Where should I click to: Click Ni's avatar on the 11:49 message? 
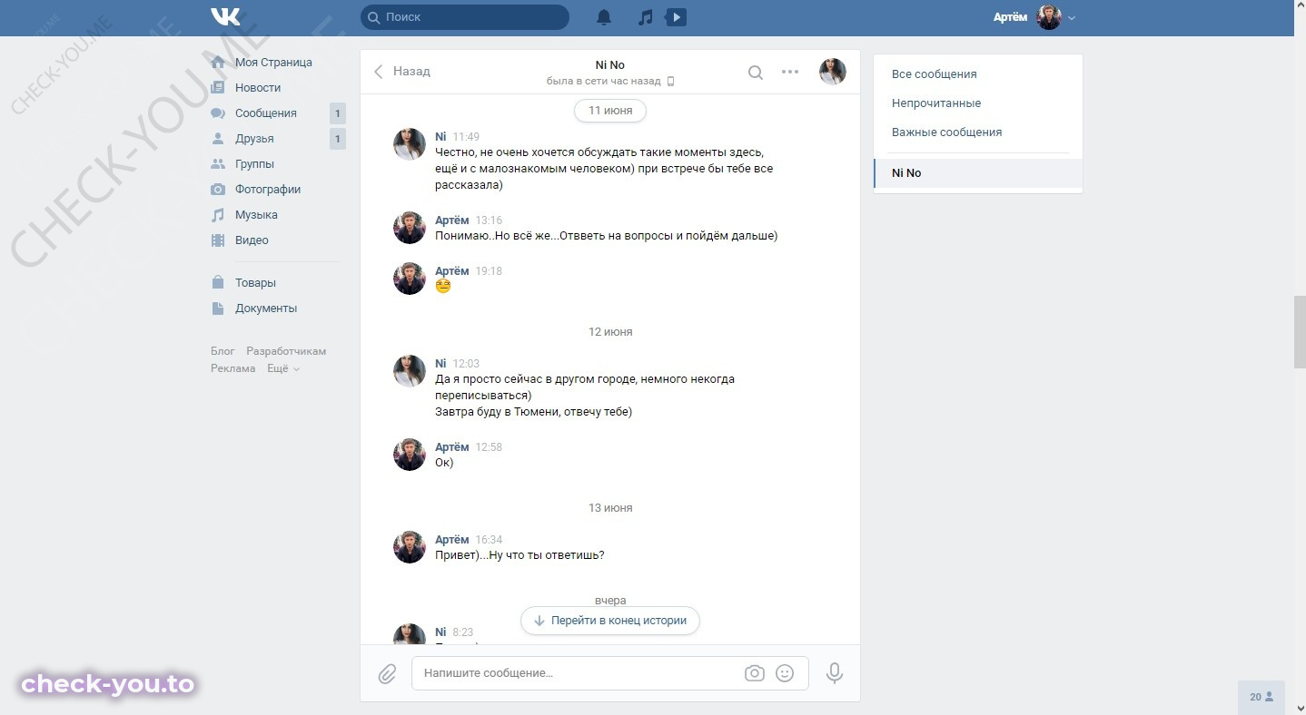coord(410,144)
